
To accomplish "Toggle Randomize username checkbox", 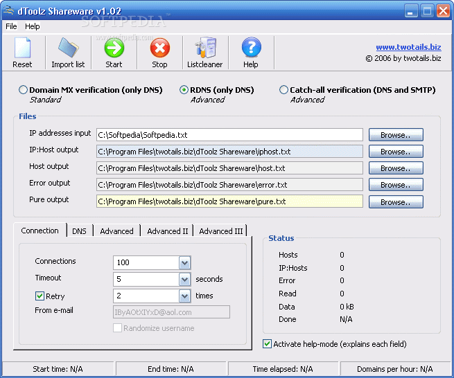I will [117, 328].
